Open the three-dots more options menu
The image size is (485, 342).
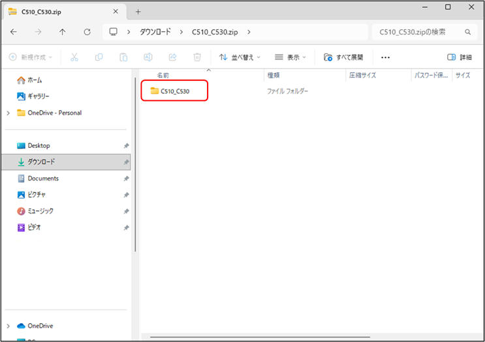coord(385,57)
